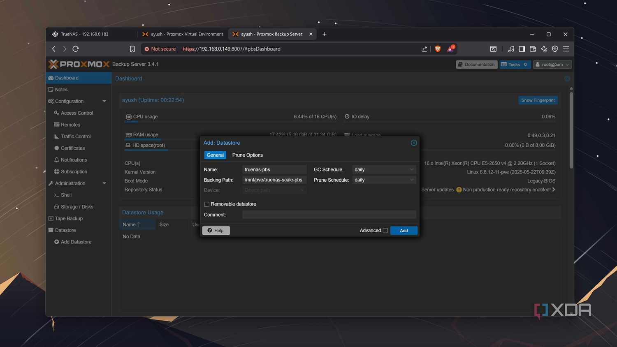Click the bookmark icon in browser toolbar
The height and width of the screenshot is (347, 617).
132,49
